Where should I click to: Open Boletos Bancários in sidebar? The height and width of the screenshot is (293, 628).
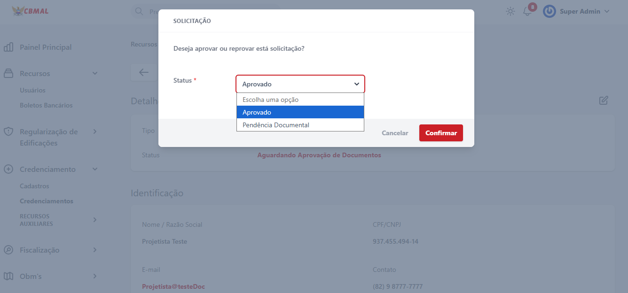(x=46, y=105)
